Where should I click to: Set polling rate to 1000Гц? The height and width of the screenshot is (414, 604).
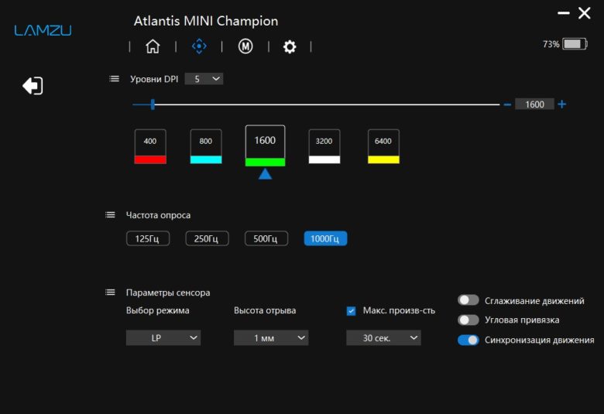pyautogui.click(x=325, y=239)
